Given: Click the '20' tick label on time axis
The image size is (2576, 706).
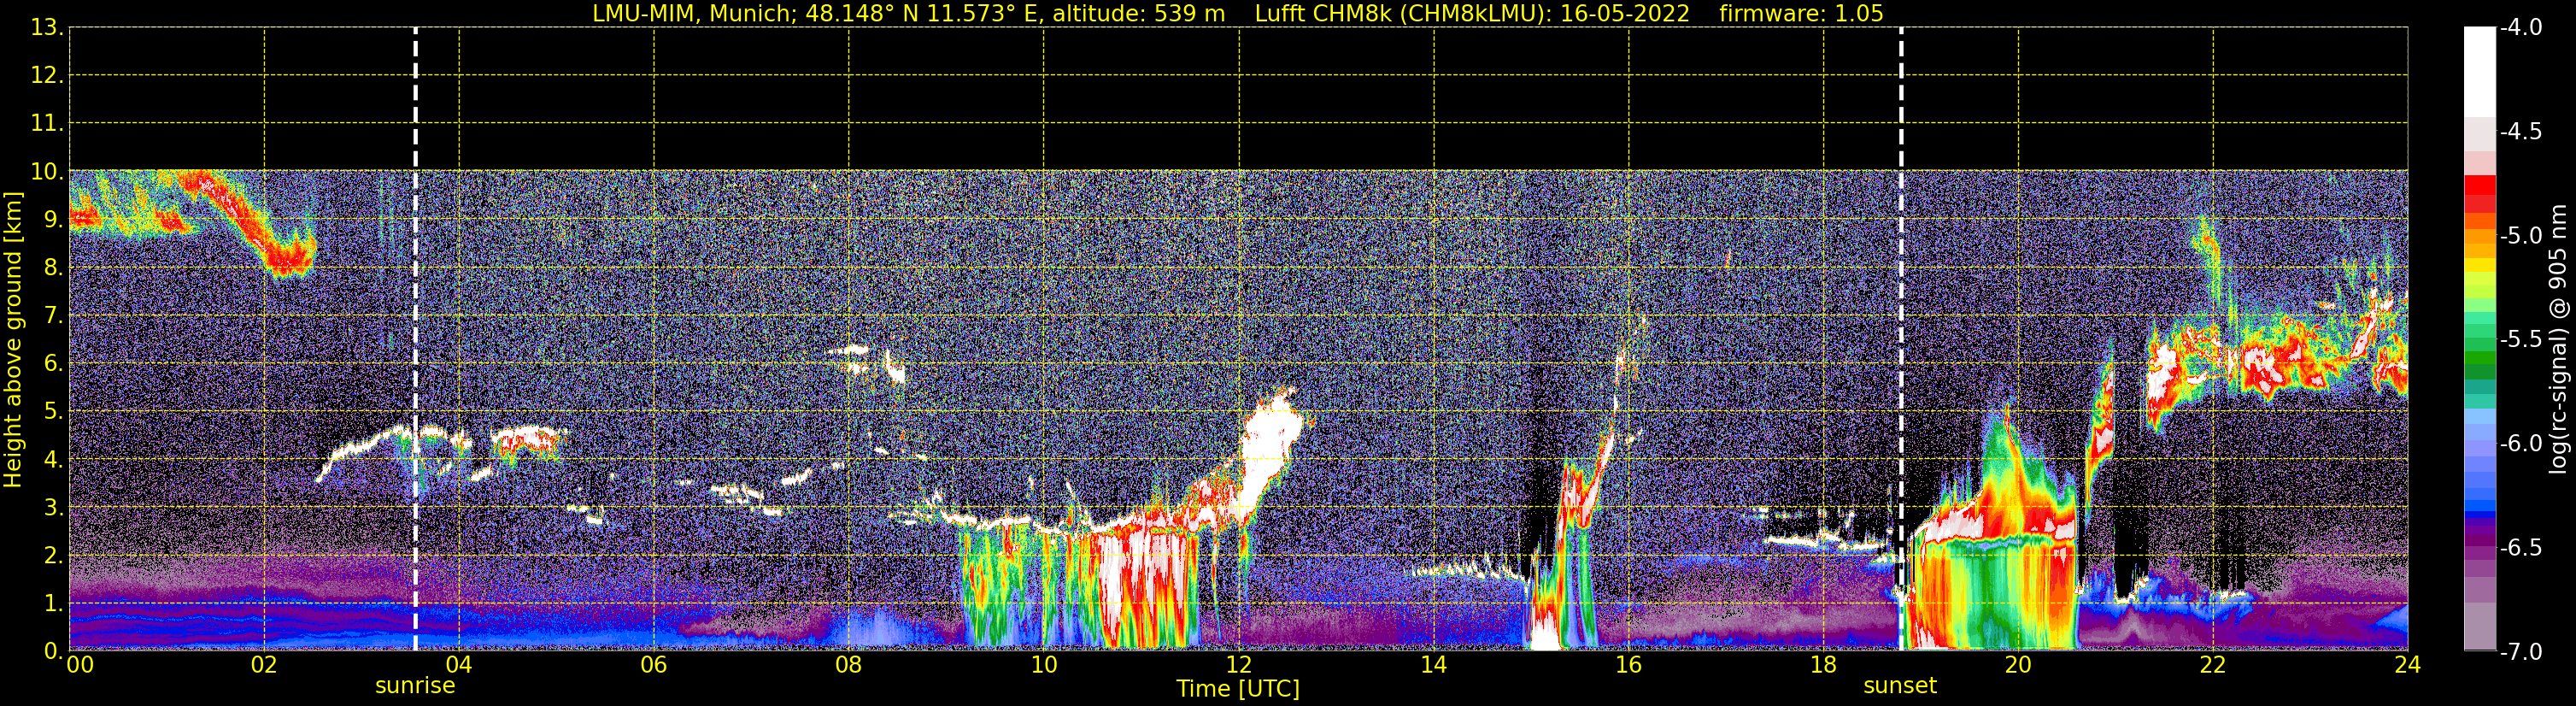Looking at the screenshot, I should 2018,665.
